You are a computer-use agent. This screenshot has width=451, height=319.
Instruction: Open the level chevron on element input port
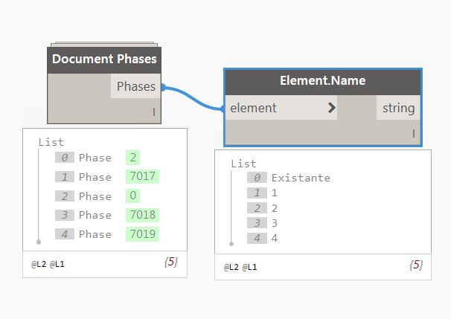pos(331,108)
